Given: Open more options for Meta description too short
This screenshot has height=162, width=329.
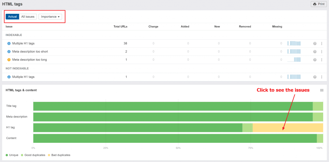Looking at the screenshot, I should [321, 52].
